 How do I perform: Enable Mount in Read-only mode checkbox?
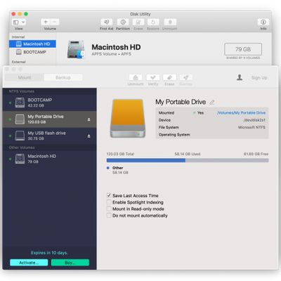pyautogui.click(x=109, y=209)
